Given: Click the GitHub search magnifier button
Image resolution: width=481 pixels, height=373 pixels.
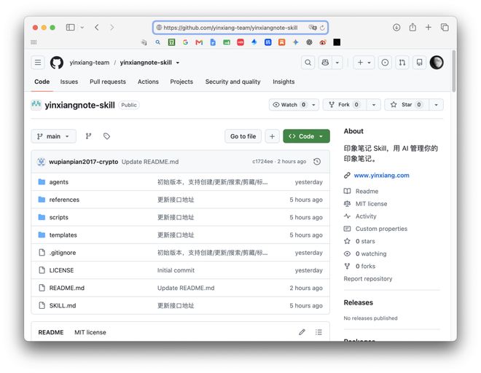Looking at the screenshot, I should pyautogui.click(x=308, y=63).
